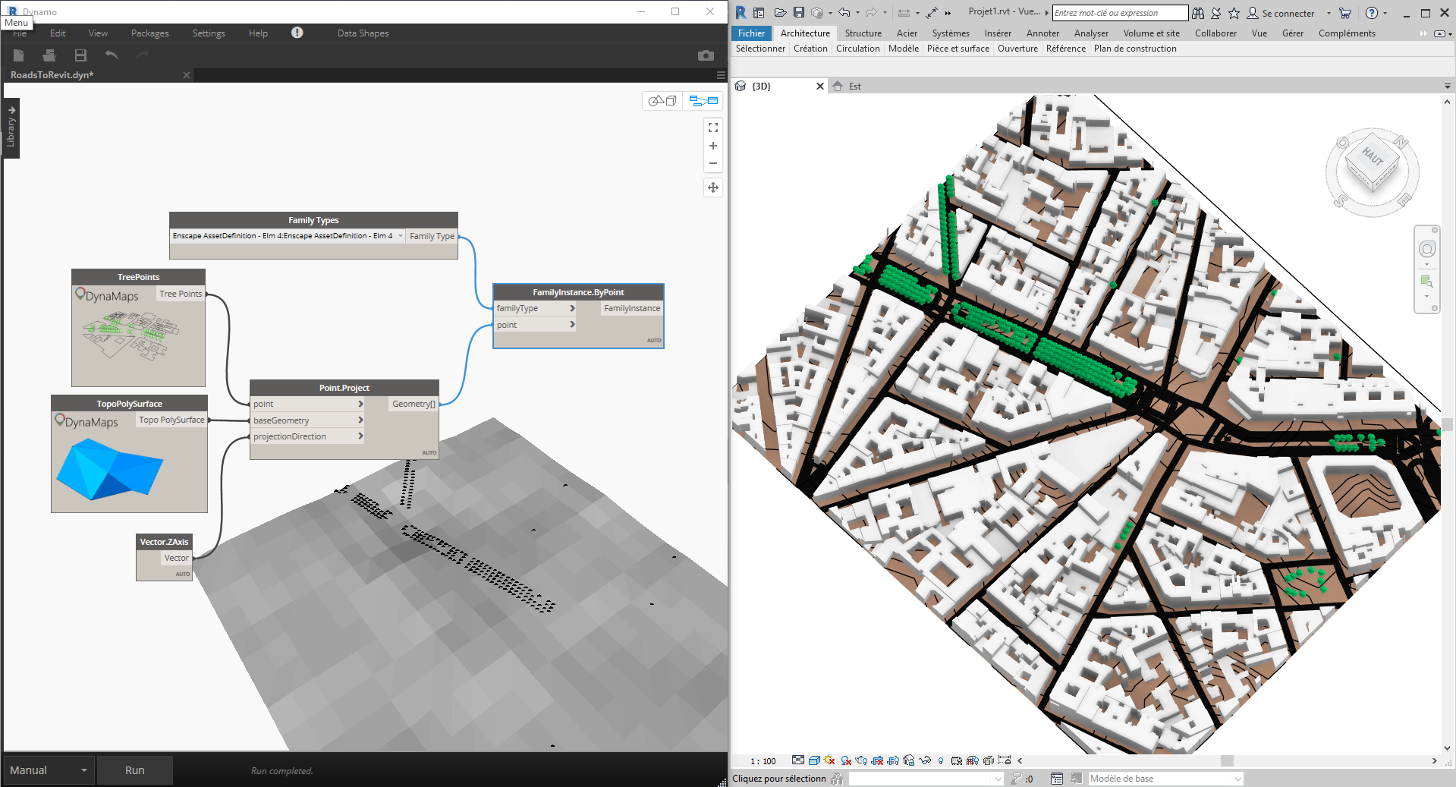The width and height of the screenshot is (1456, 787).
Task: Expand the Manual run mode dropdown
Action: click(83, 770)
